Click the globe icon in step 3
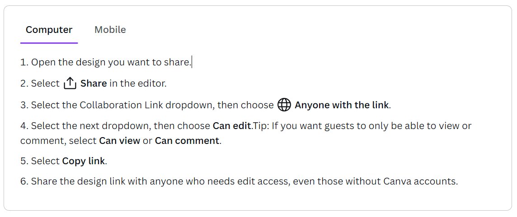This screenshot has width=517, height=217. pos(284,105)
